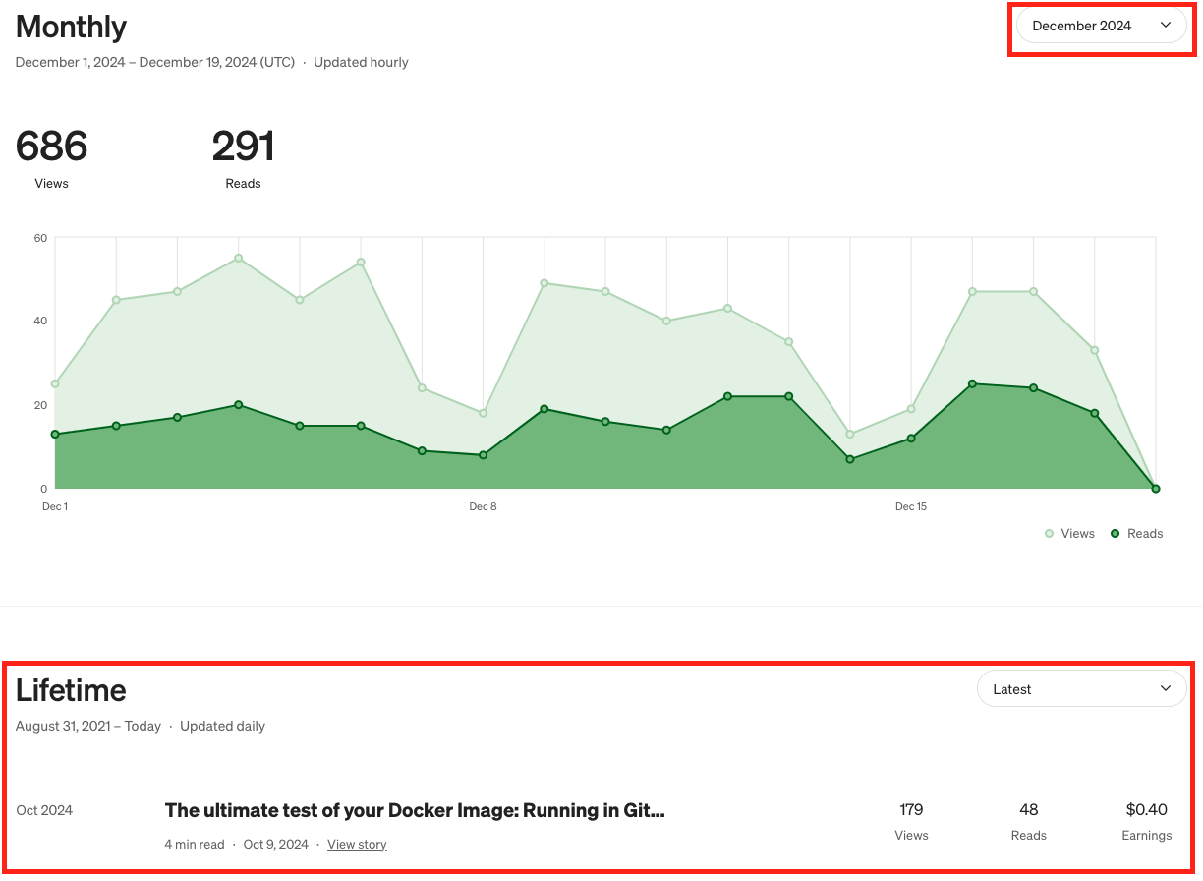
Task: Click the View story link
Action: point(357,844)
